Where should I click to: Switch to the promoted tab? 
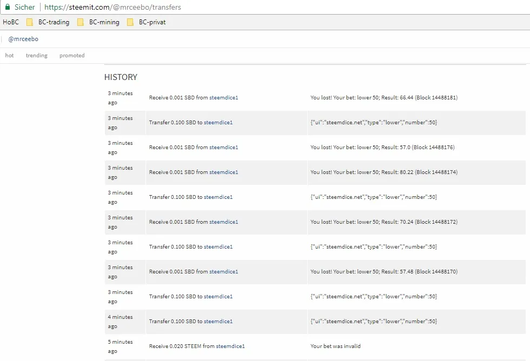[72, 55]
